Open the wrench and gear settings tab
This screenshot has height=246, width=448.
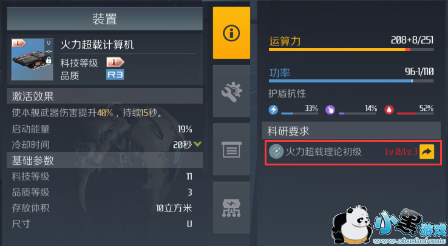click(x=231, y=91)
